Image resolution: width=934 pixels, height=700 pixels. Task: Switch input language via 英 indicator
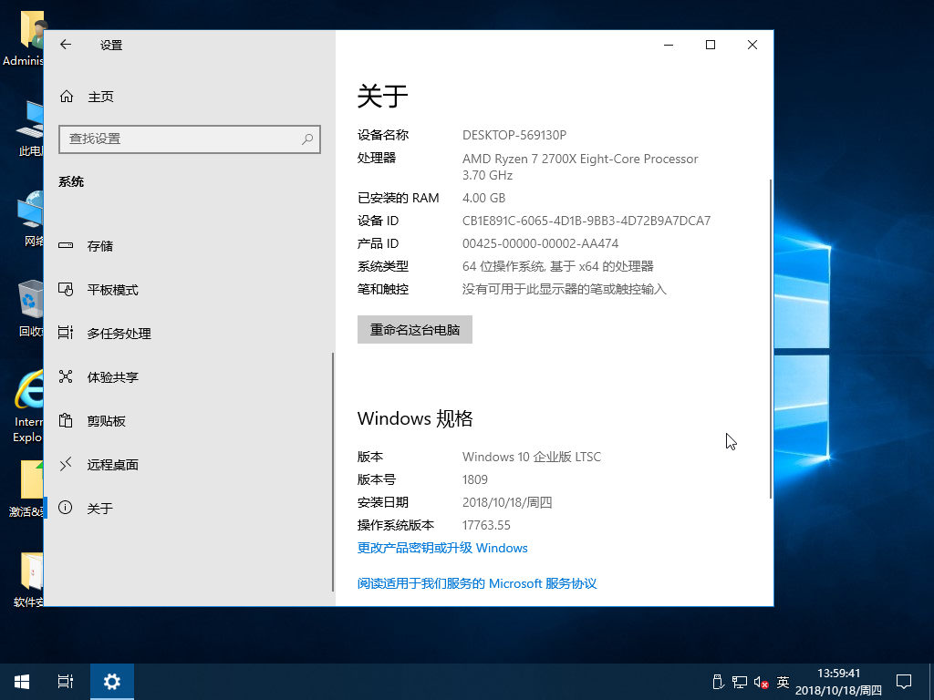[x=783, y=682]
